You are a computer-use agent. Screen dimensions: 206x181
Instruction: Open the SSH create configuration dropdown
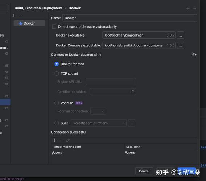pos(99,123)
